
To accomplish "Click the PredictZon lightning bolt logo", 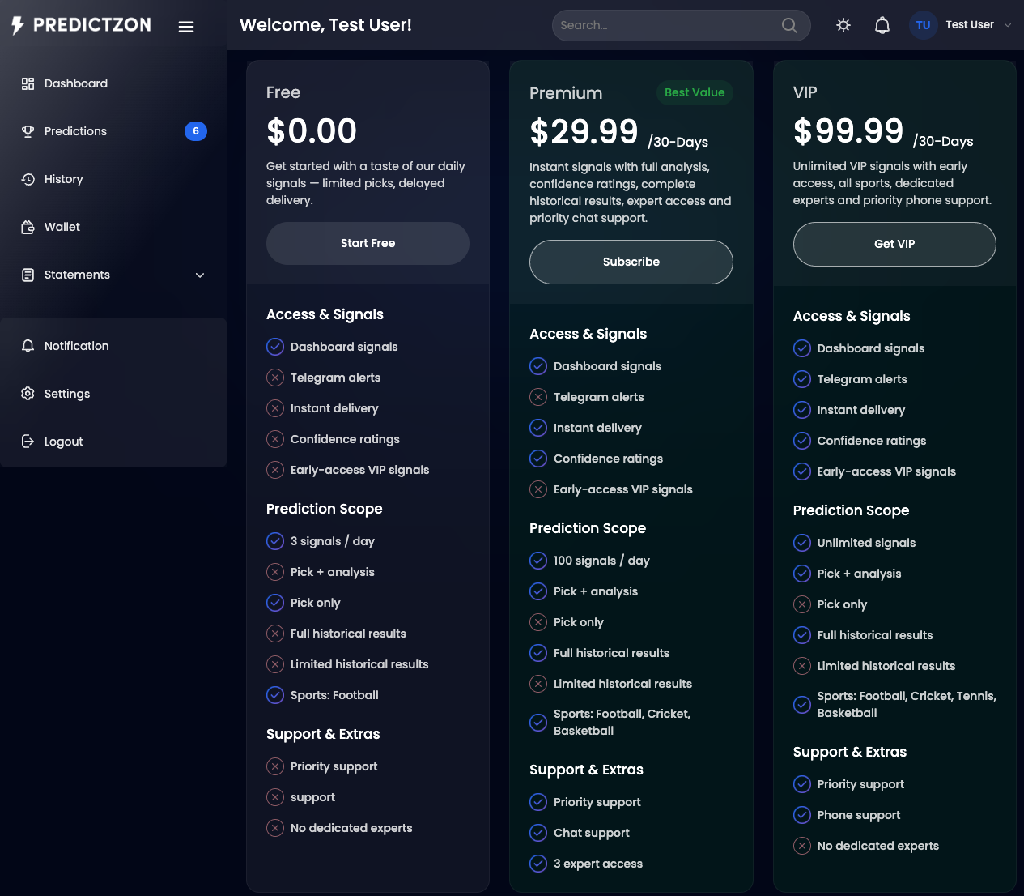I will coord(18,25).
